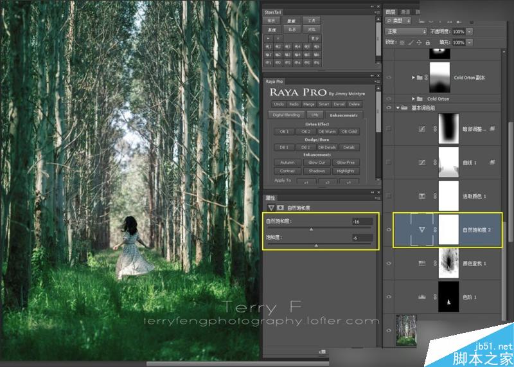Screen dimensions: 514x367
Task: Toggle visibility of the background photo layer
Action: [389, 330]
